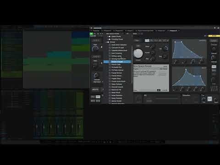Select the long green clip in the arrangement
Image resolution: width=220 pixels, height=165 pixels.
(56, 61)
